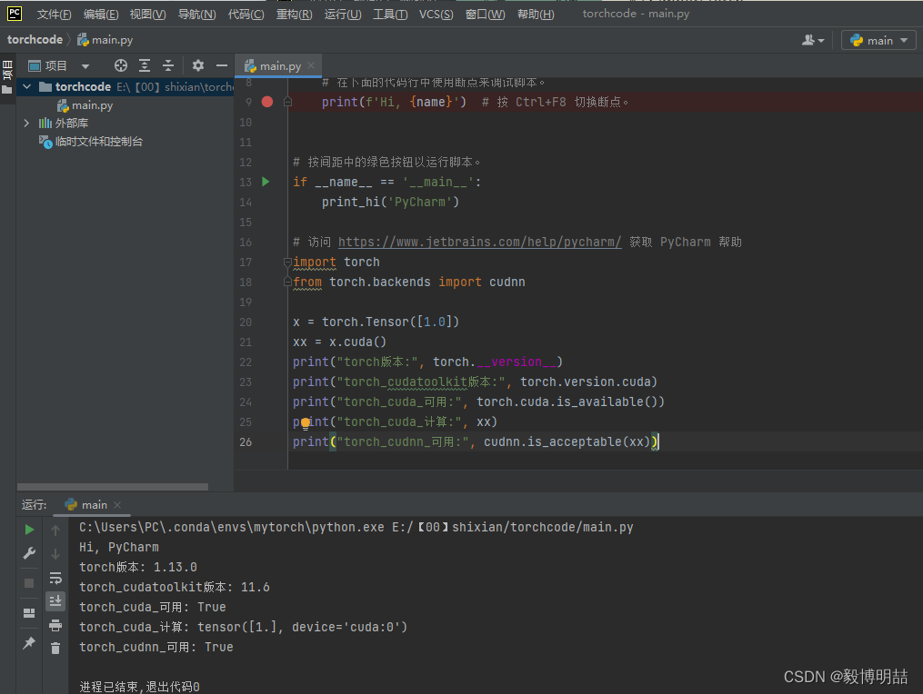923x694 pixels.
Task: Clear console with the trash icon
Action: click(55, 648)
